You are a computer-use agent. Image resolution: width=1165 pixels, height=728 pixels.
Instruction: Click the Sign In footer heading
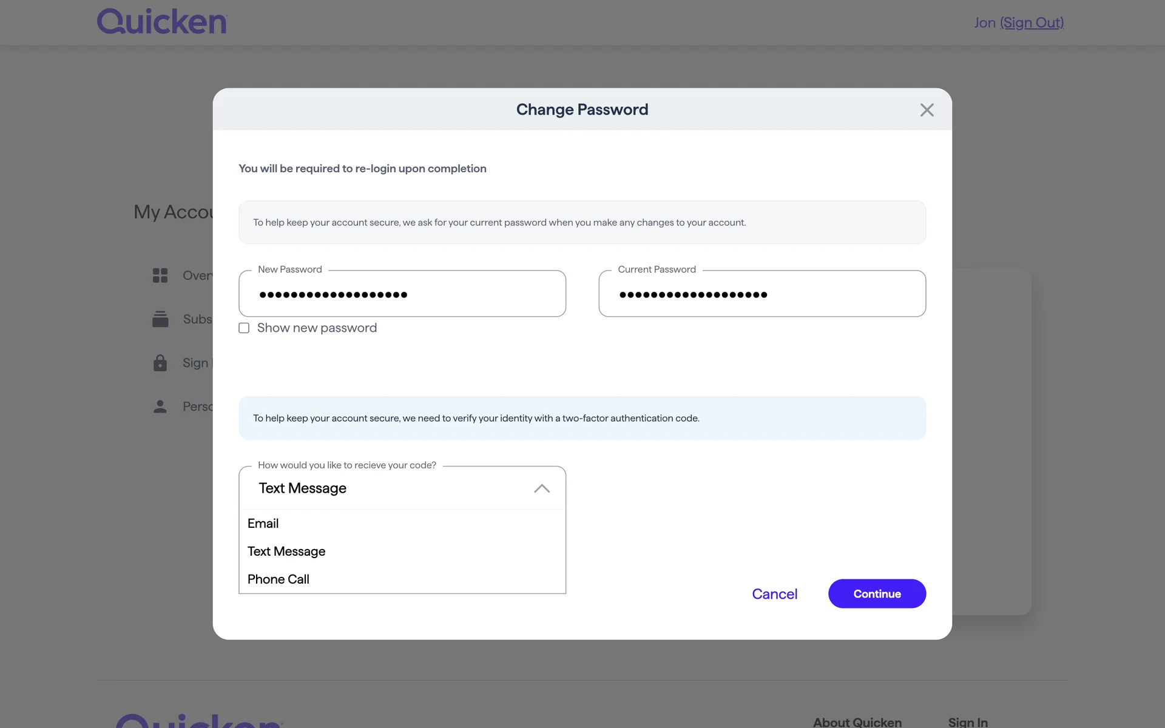coord(968,722)
